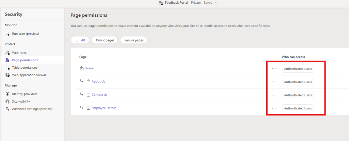Click Authenticated Users role for Contact Us
Screen dimensions: 349x141
[x=298, y=95]
